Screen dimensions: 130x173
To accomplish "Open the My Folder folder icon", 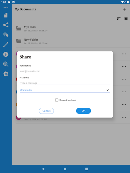I will point(19,28).
